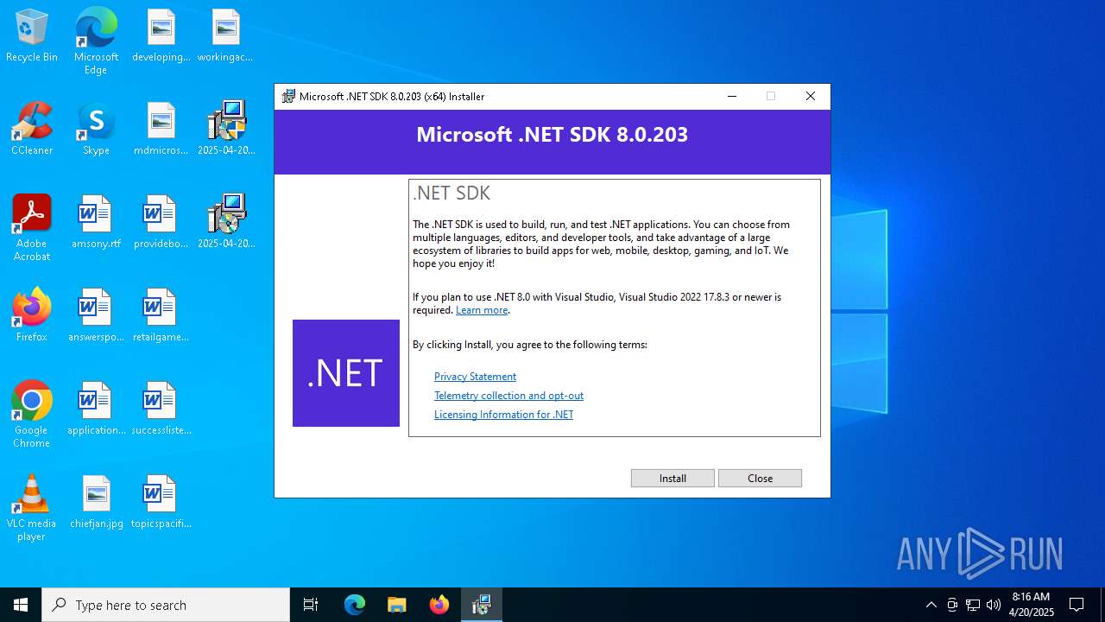Click the installer taskbar button
The image size is (1105, 622).
(x=481, y=605)
